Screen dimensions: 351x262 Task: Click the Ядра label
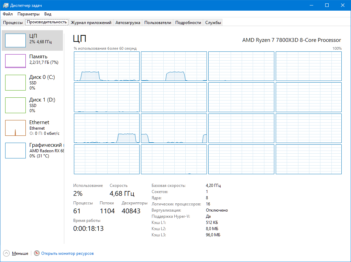(x=156, y=198)
